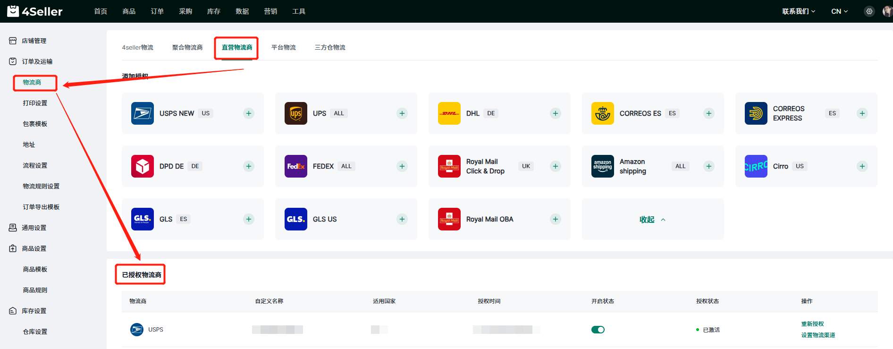Image resolution: width=893 pixels, height=349 pixels.
Task: Open 物流商 in the sidebar
Action: pos(32,83)
